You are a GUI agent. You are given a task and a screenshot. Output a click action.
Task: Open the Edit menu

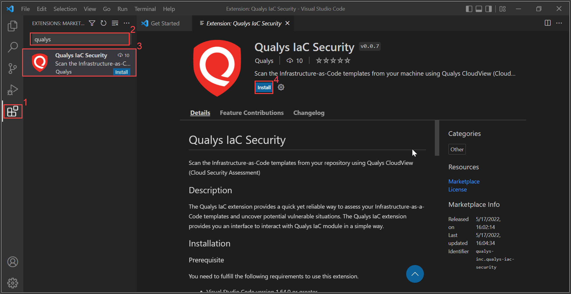click(42, 9)
